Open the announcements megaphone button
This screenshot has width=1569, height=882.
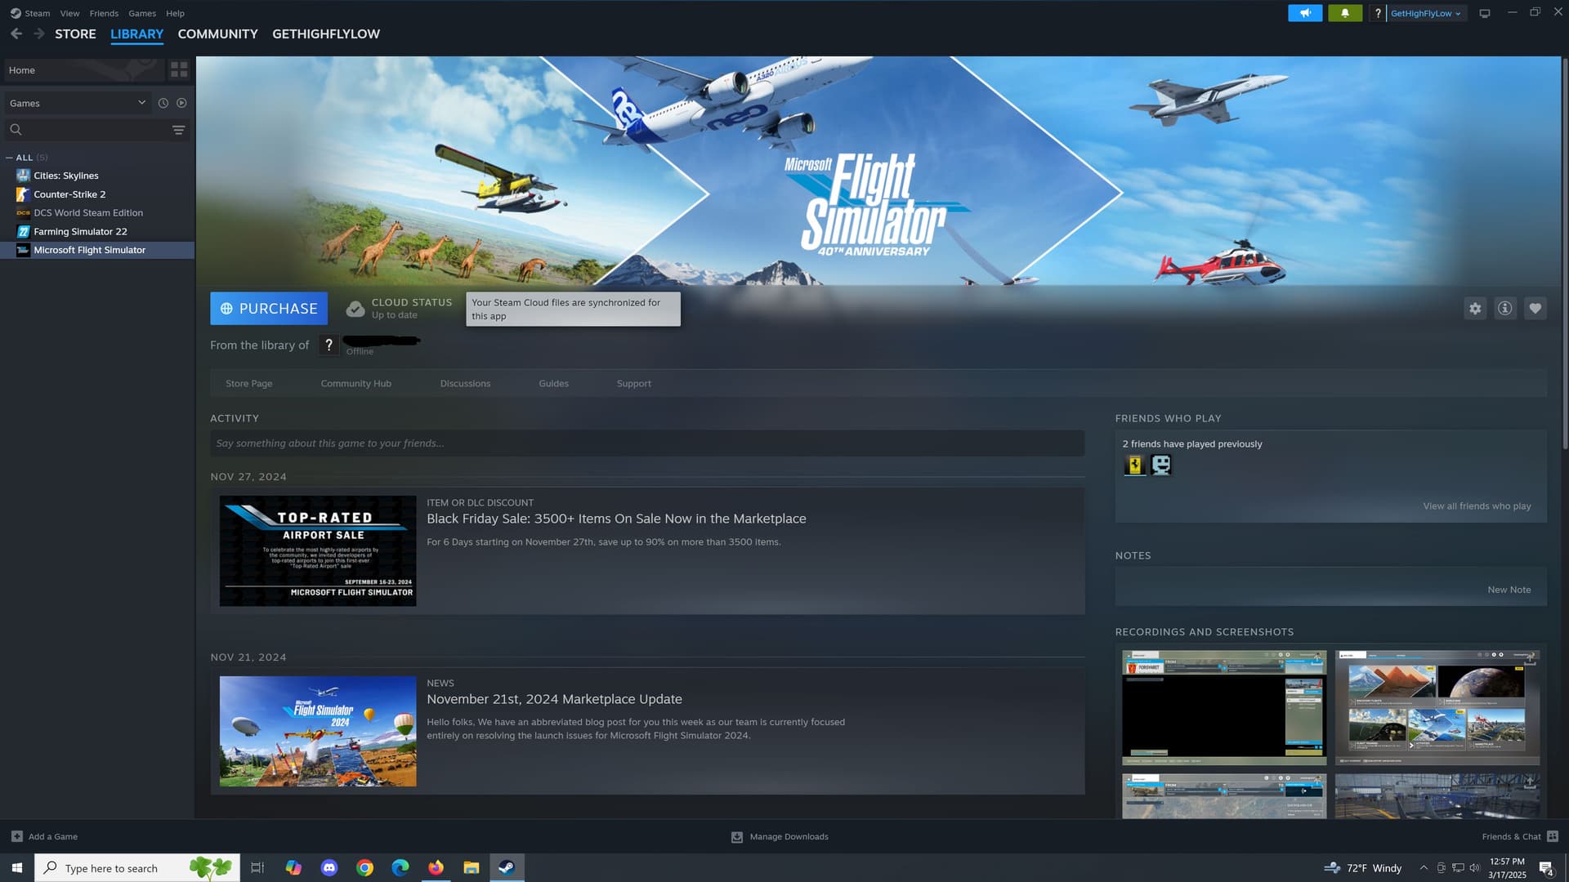(x=1305, y=13)
